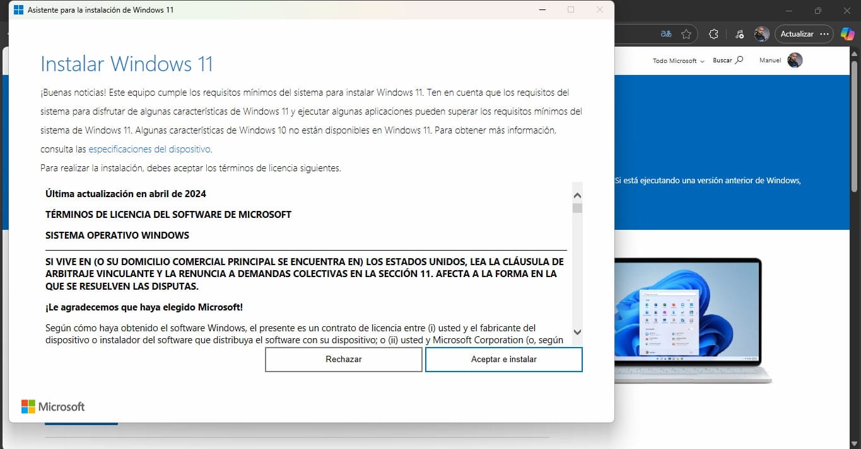Open the Edge settings three-dots menu
Screen dimensions: 861x449
(x=824, y=34)
